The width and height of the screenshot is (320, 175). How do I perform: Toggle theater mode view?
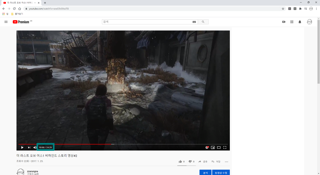219,147
